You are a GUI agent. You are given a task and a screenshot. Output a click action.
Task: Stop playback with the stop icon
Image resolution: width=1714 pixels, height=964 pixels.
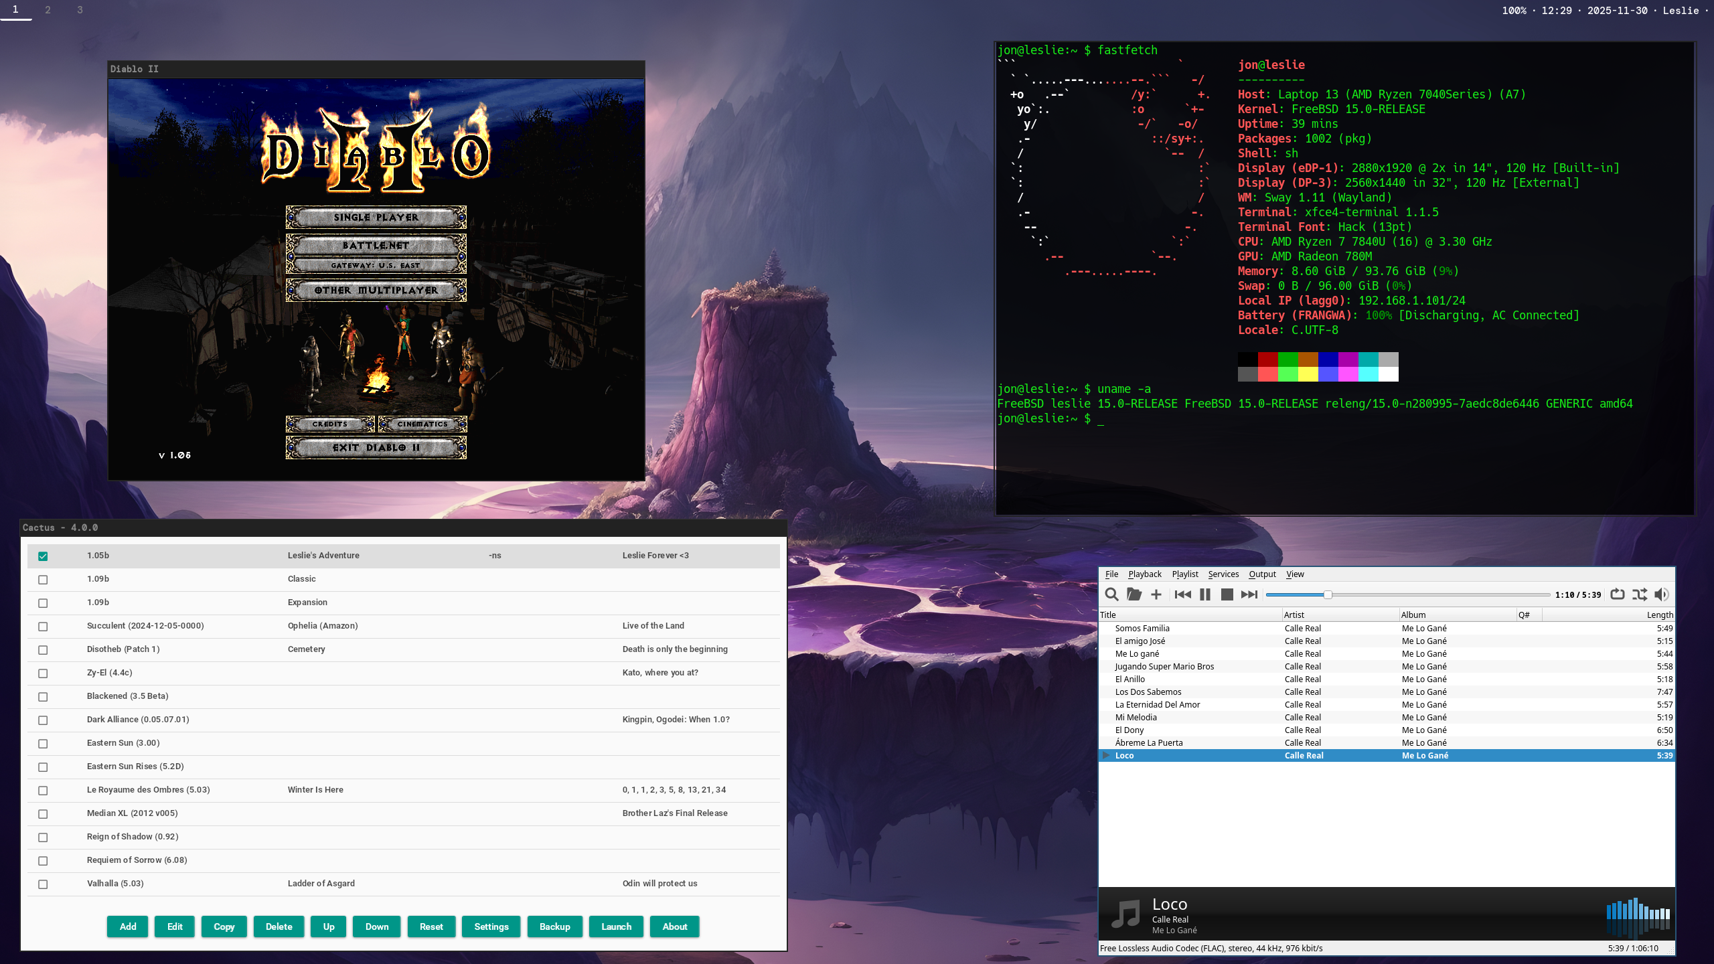click(1227, 594)
